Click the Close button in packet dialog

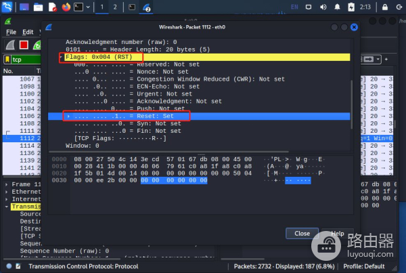(302, 233)
